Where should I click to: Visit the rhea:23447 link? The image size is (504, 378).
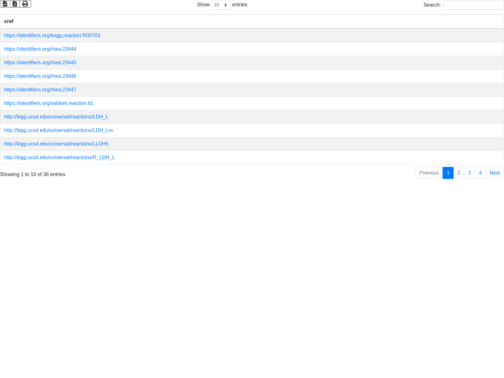pos(40,90)
